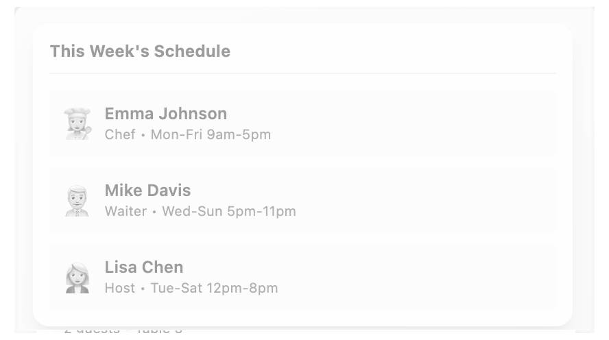The height and width of the screenshot is (340, 609).
Task: Click blank right side of Lisa Chen's row
Action: 446,277
